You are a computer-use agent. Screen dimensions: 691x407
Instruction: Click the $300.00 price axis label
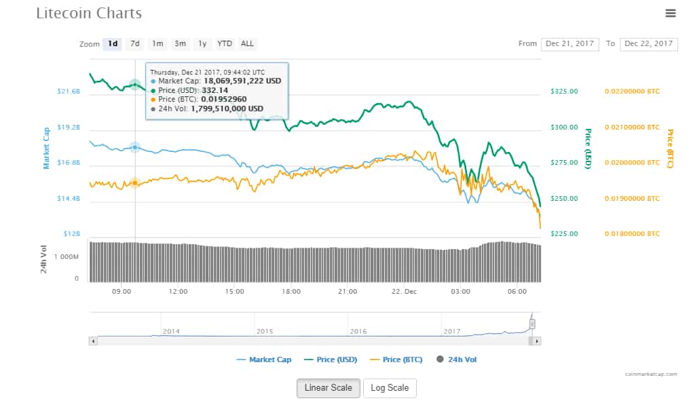coord(564,128)
